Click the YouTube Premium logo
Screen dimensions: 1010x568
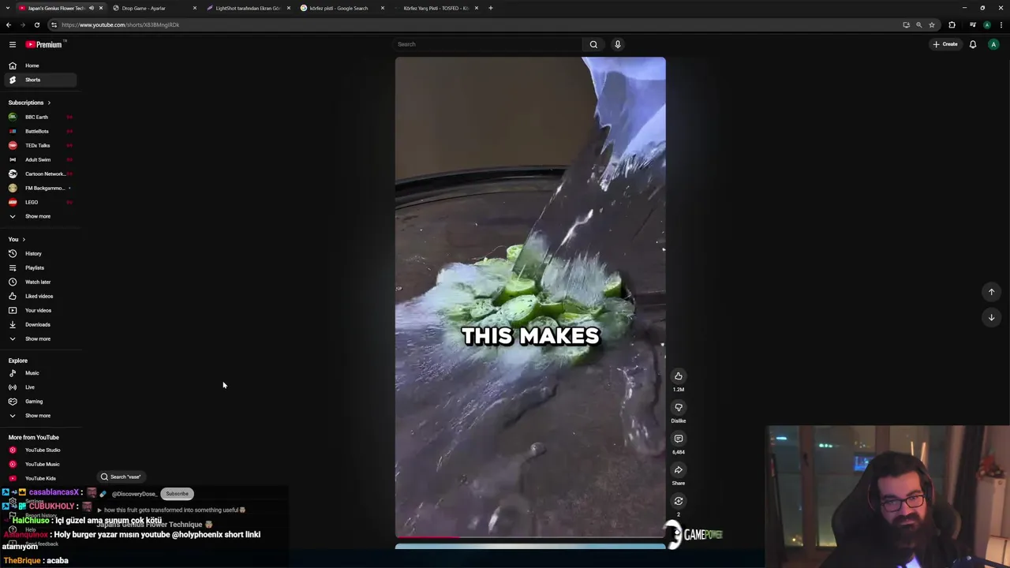[x=43, y=44]
